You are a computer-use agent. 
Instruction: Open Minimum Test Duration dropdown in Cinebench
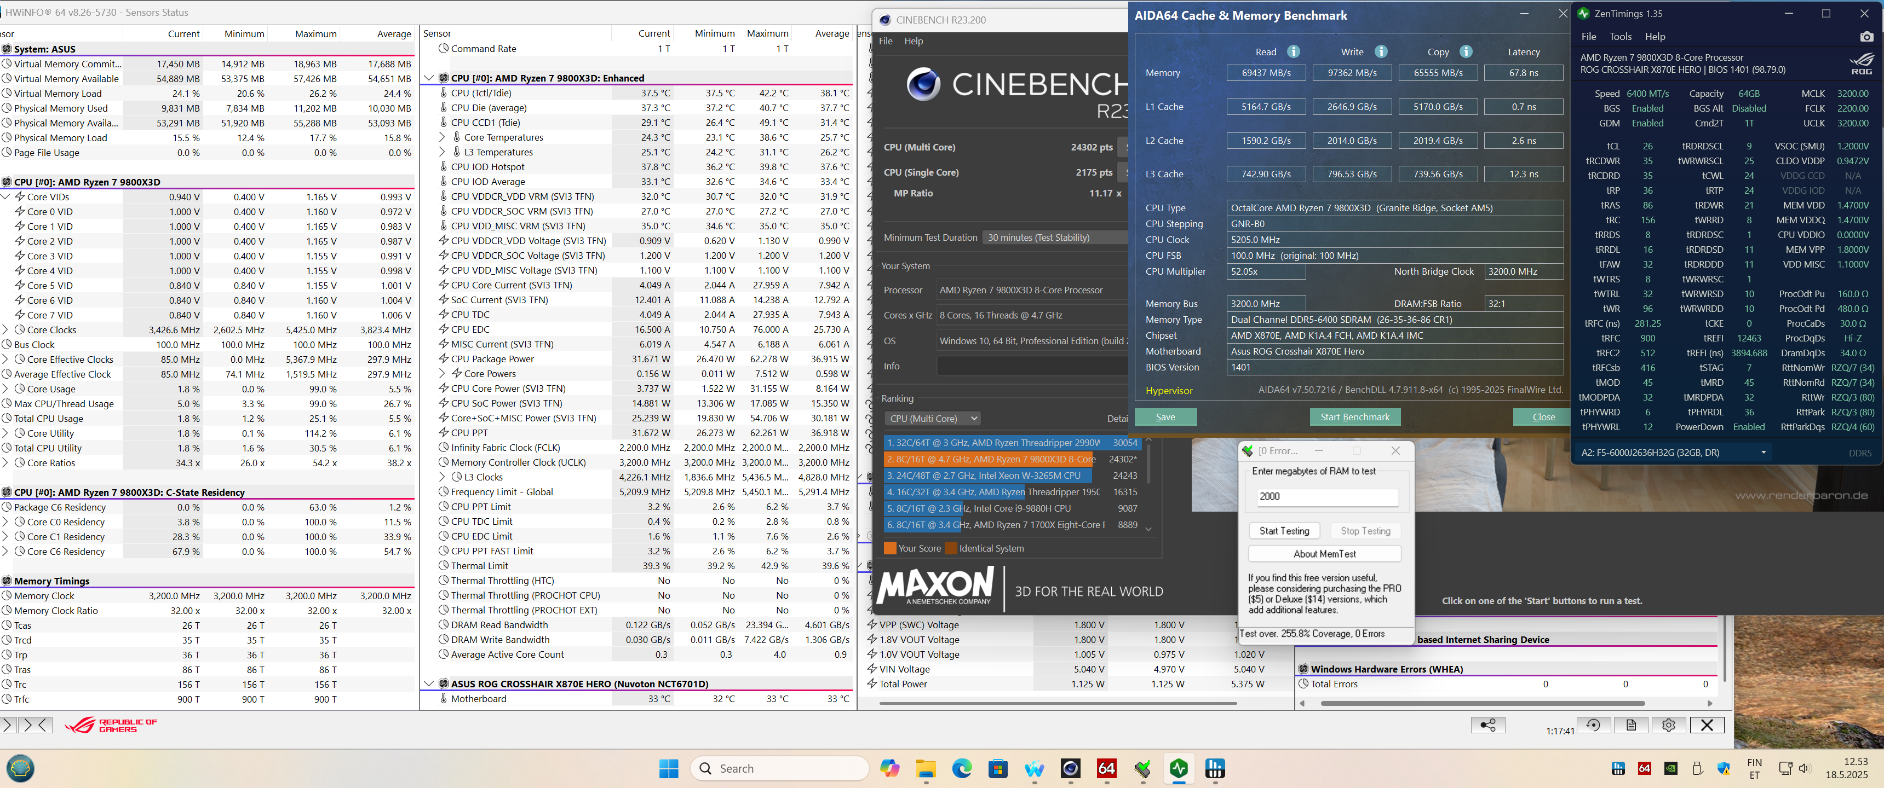pos(1055,237)
